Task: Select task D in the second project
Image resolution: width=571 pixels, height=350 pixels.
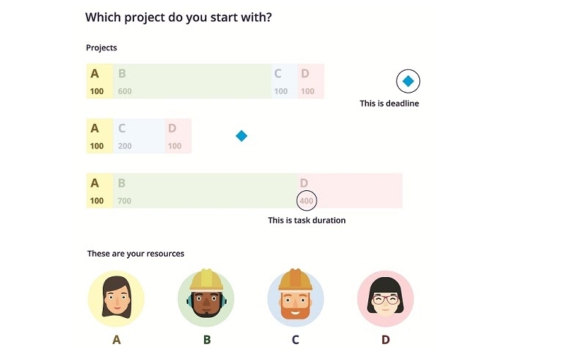Action: 178,136
